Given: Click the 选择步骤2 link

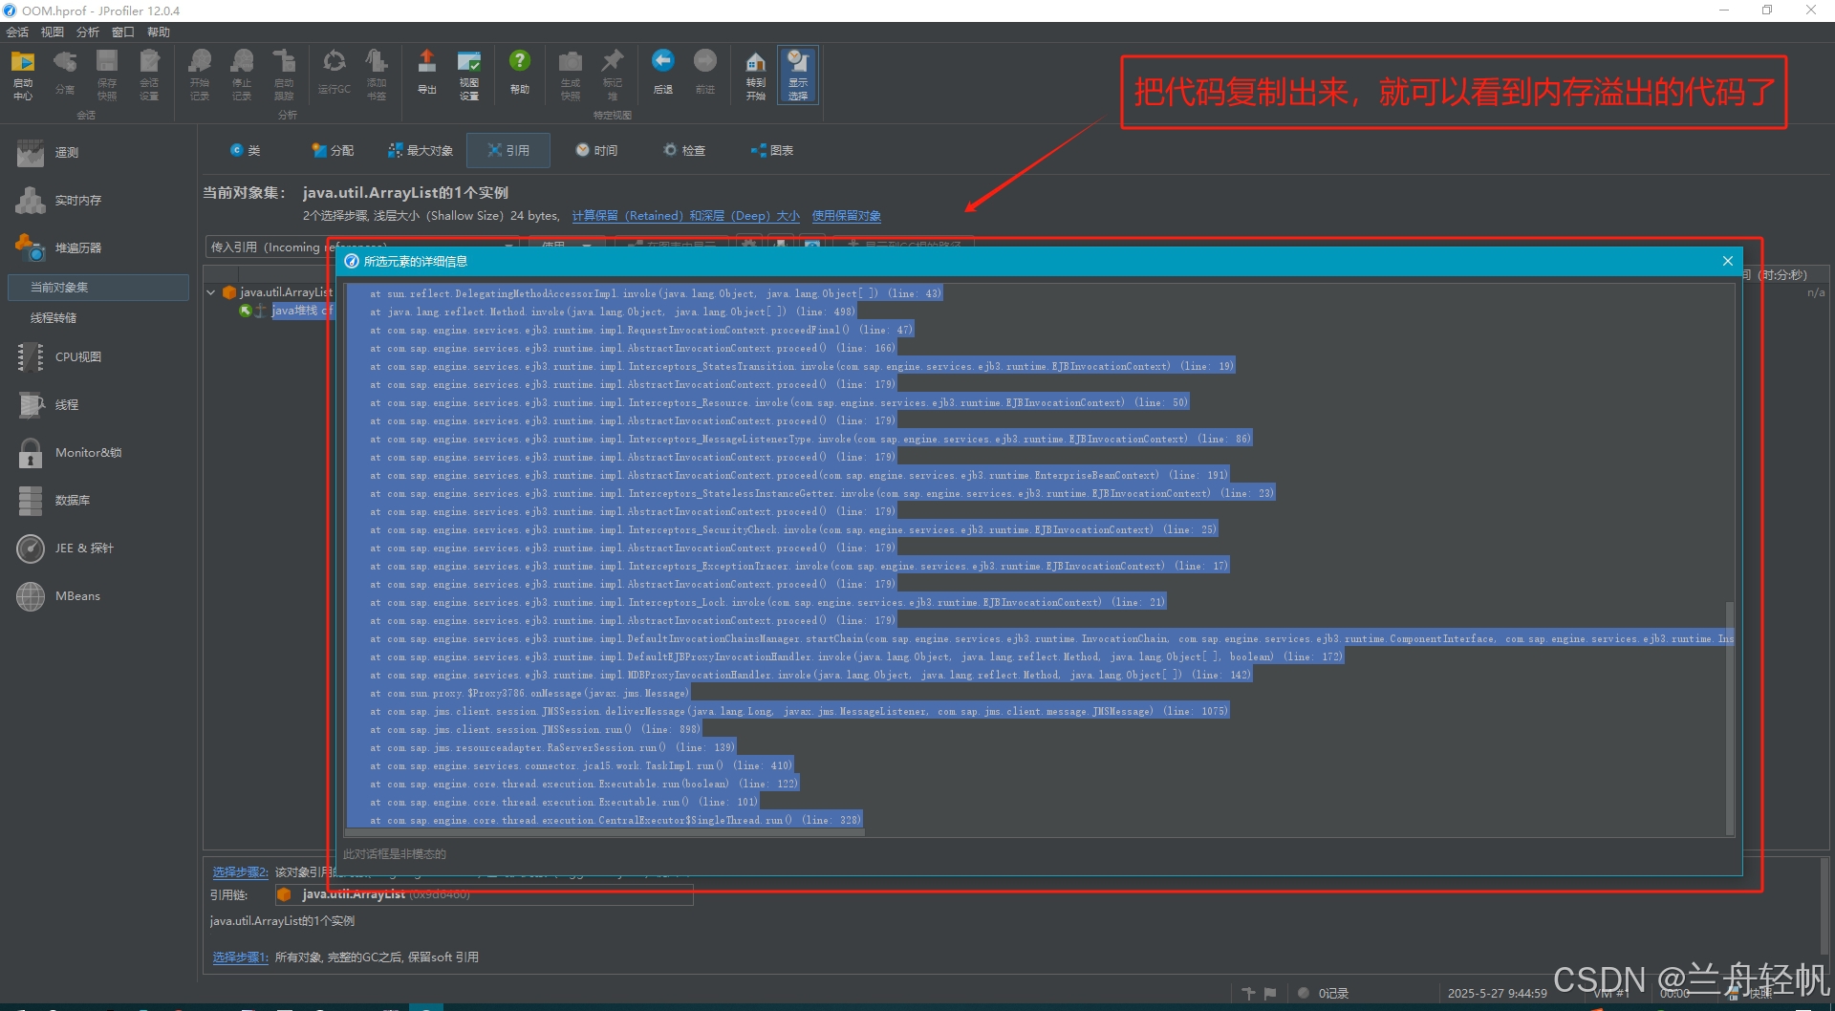Looking at the screenshot, I should click(x=240, y=872).
